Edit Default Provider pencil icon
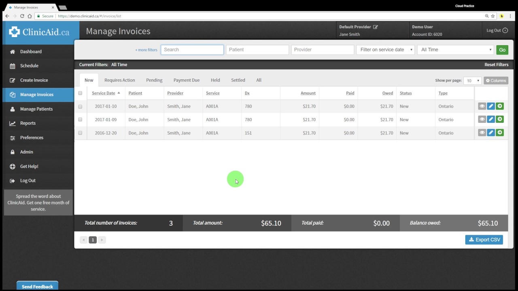This screenshot has height=291, width=518. pyautogui.click(x=376, y=27)
